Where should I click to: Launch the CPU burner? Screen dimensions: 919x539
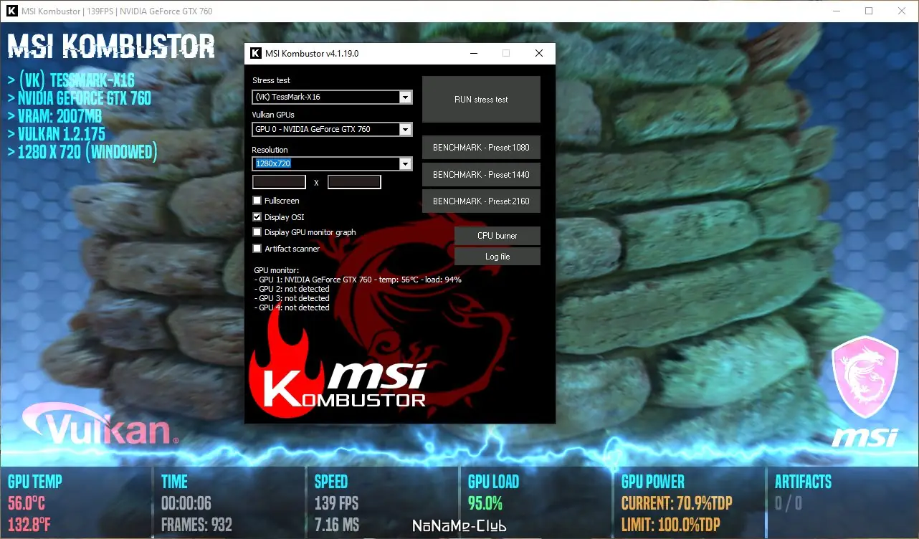point(497,236)
